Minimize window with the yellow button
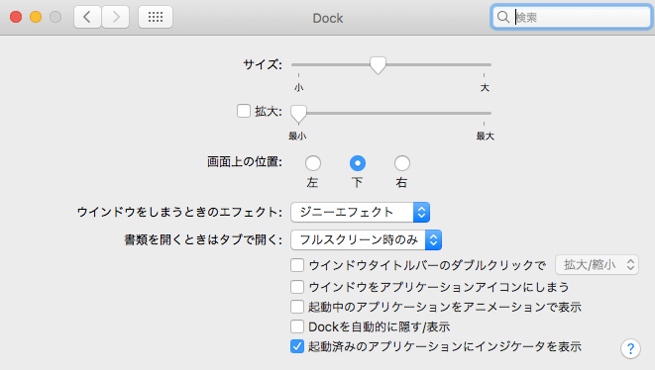 [x=36, y=17]
